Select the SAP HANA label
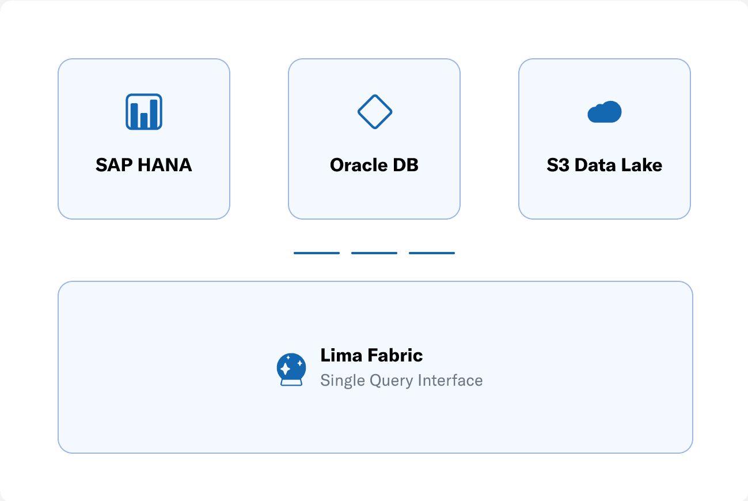Image resolution: width=748 pixels, height=501 pixels. tap(144, 165)
